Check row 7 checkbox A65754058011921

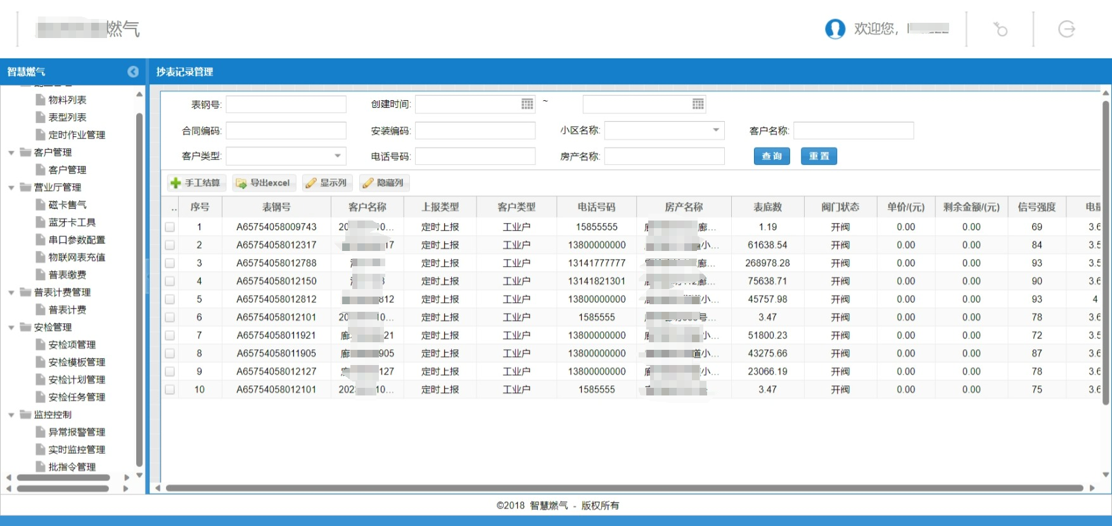pyautogui.click(x=170, y=335)
